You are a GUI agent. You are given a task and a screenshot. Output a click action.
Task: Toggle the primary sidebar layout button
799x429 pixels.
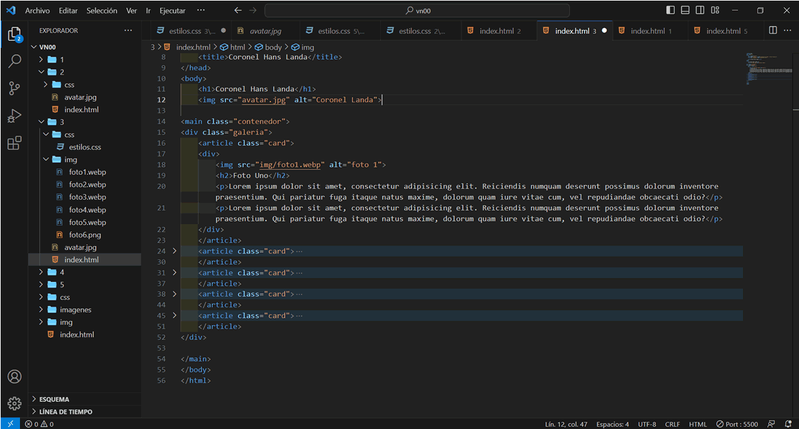point(670,11)
